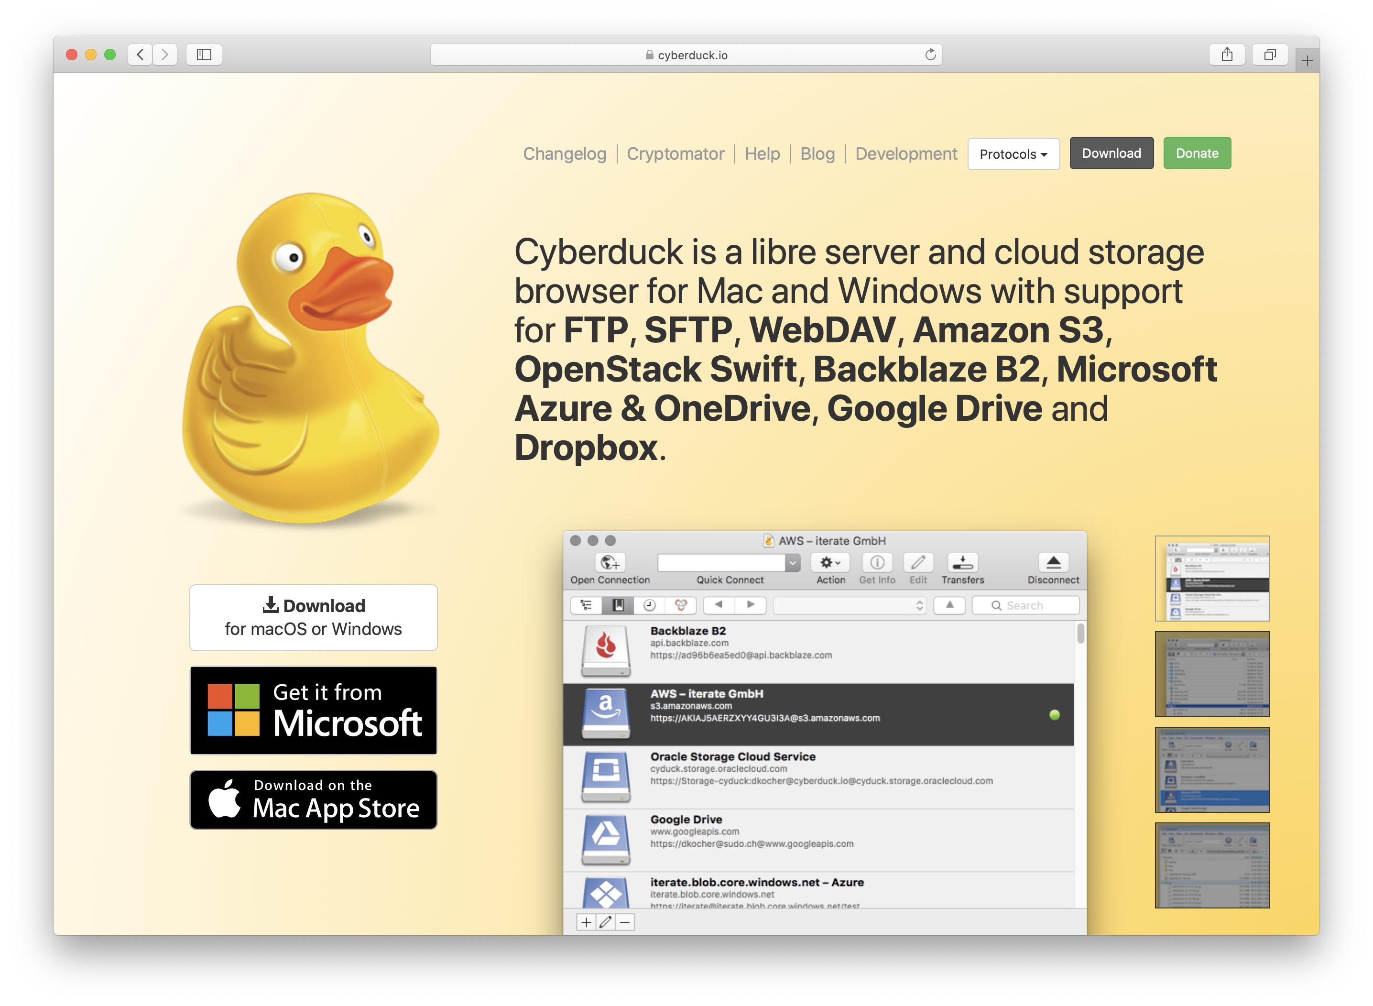Switch to the outline browser view
The width and height of the screenshot is (1373, 1006).
point(586,605)
